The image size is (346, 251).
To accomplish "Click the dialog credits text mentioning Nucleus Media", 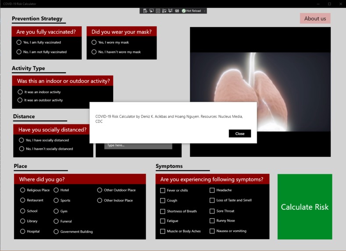I will 169,119.
